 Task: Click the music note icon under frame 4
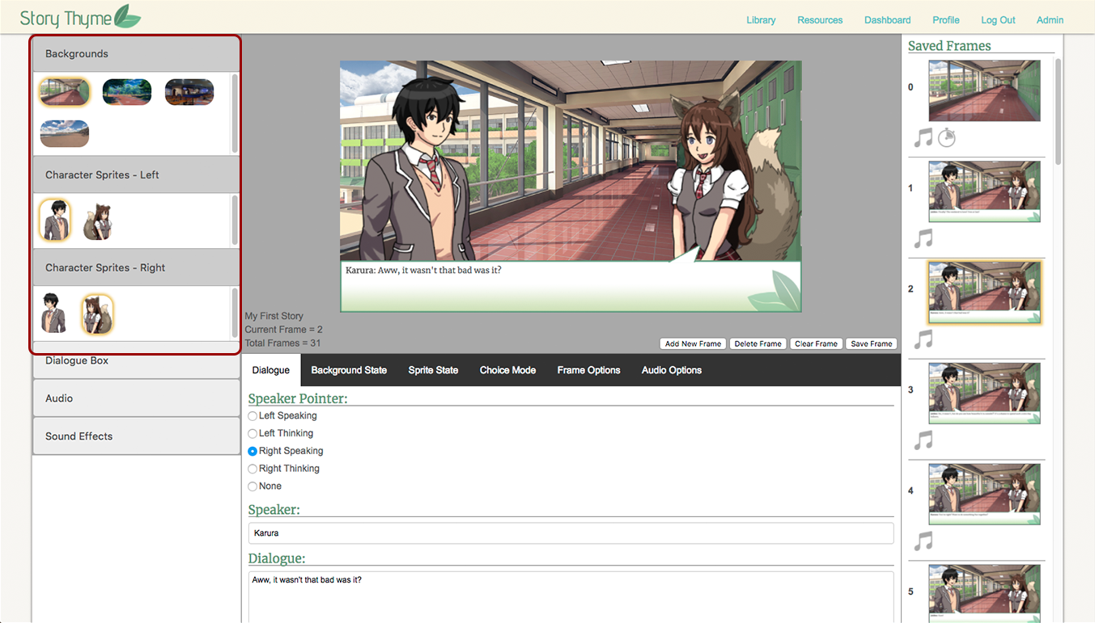923,541
